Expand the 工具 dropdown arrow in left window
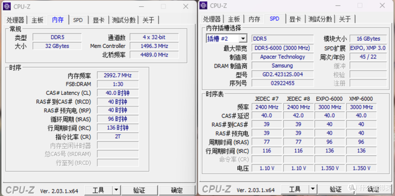This screenshot has width=395, height=196. (116, 190)
